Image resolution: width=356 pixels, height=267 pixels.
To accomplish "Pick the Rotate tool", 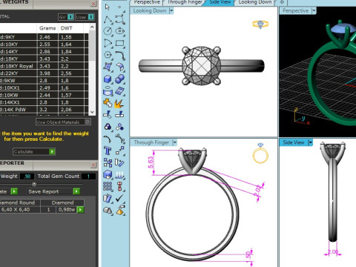I will click(120, 162).
